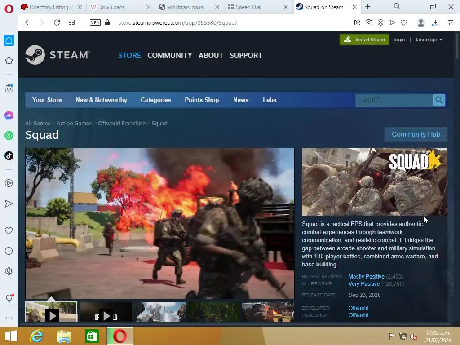Click the login link
Viewport: 460px width, 345px height.
(x=399, y=40)
